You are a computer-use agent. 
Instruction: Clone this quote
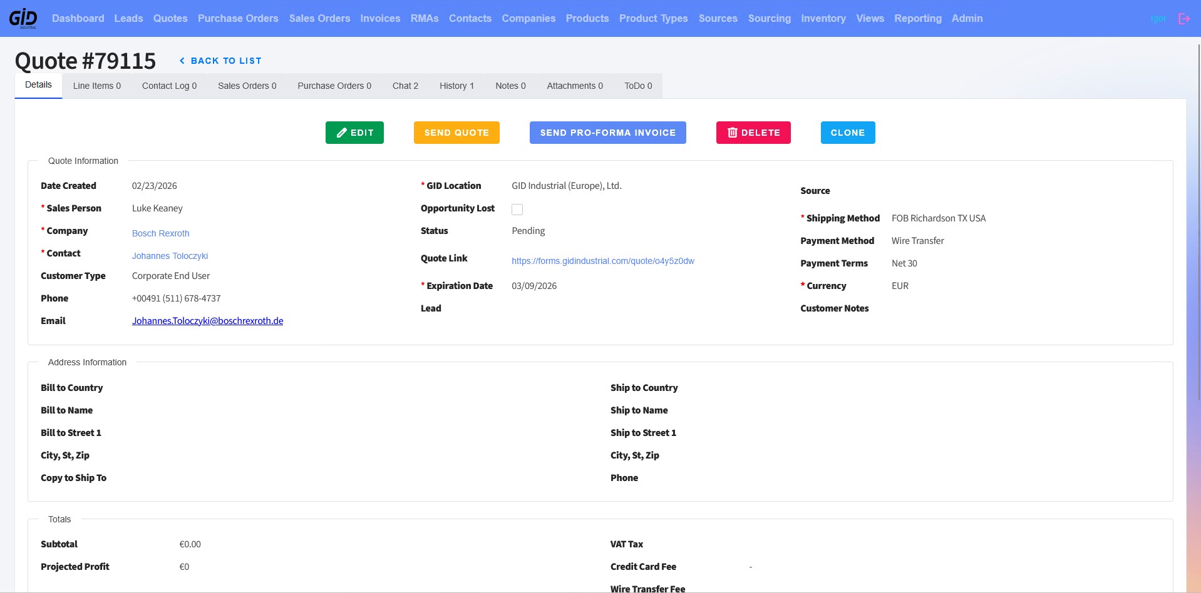tap(848, 133)
